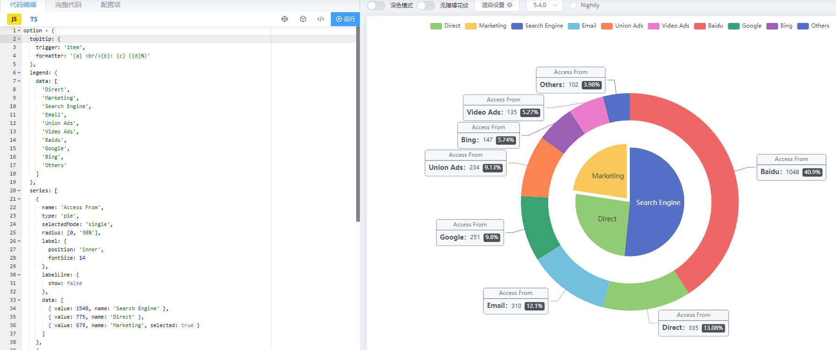Open the example in CodePen icon

[284, 19]
